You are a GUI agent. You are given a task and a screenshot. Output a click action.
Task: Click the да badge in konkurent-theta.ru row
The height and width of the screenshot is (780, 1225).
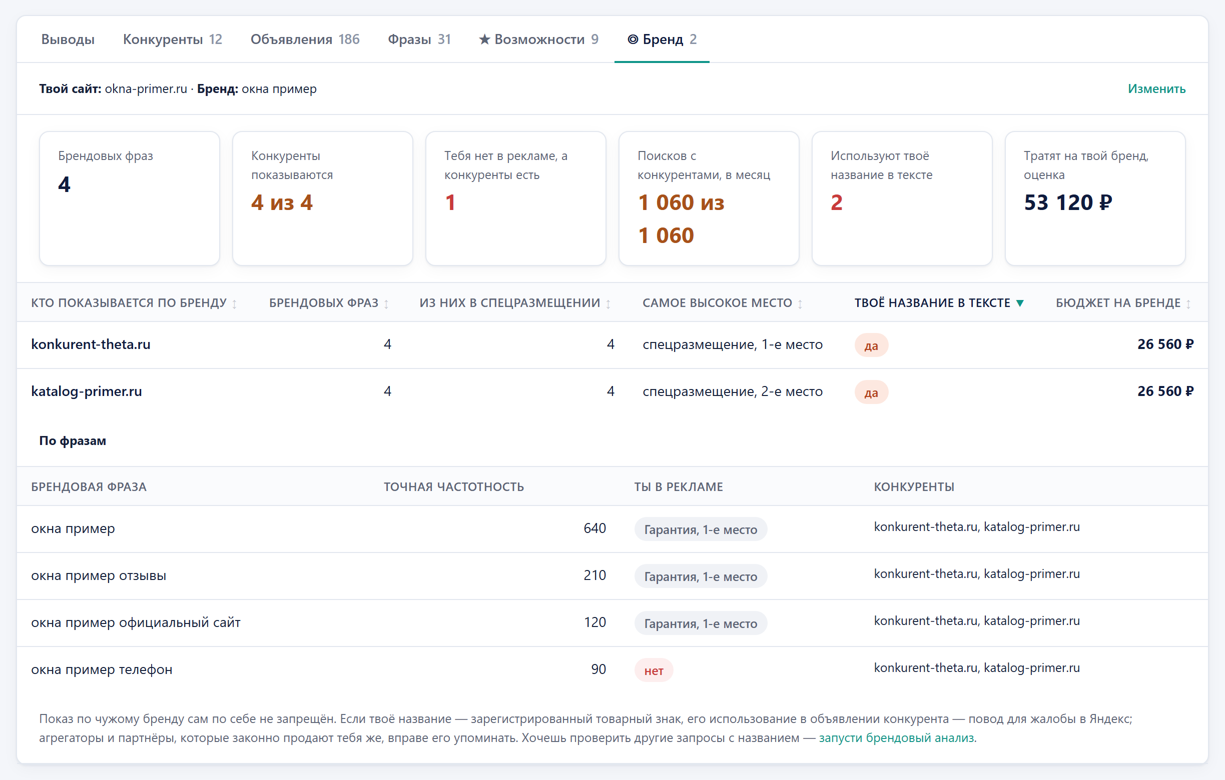[871, 345]
